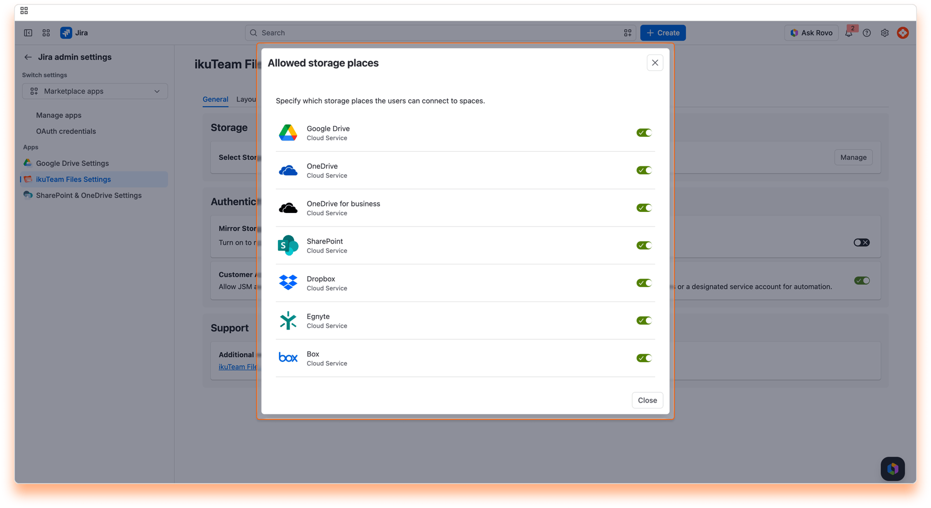
Task: Click the Create button
Action: [x=663, y=33]
